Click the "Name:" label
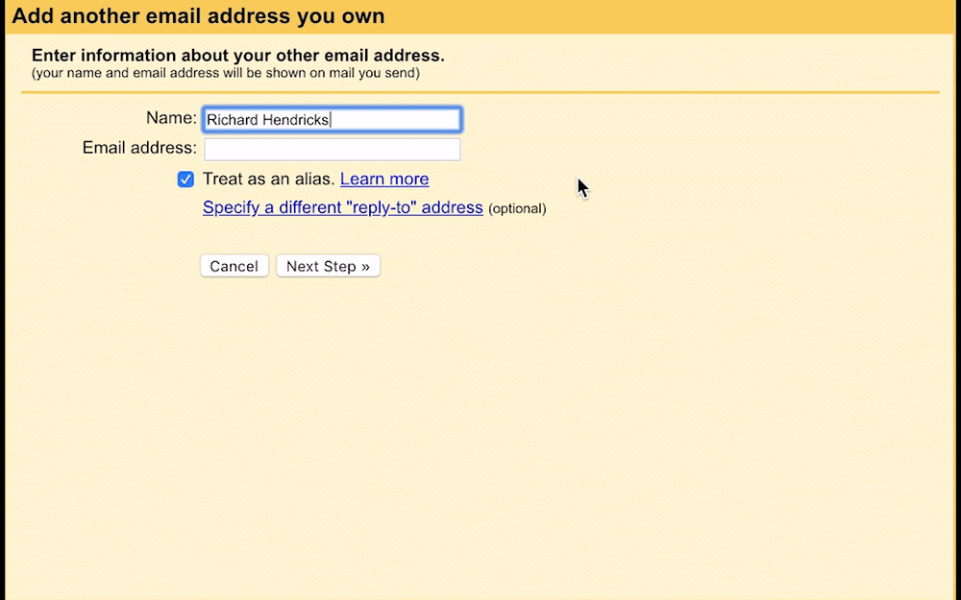Image resolution: width=961 pixels, height=600 pixels. 171,117
